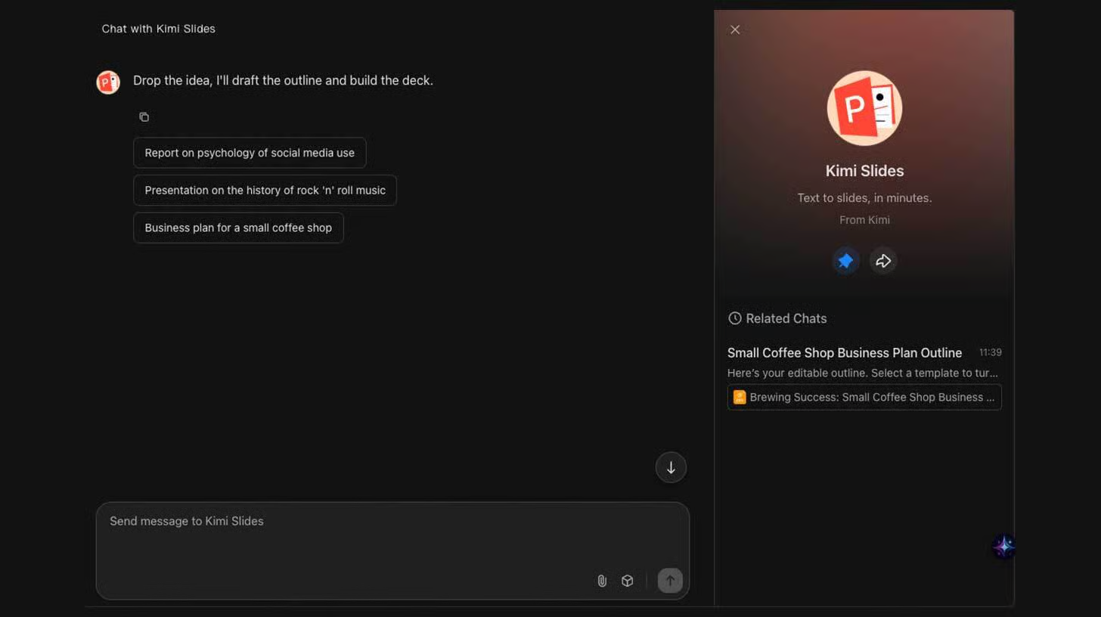Click the send arrow button
The image size is (1101, 617).
pyautogui.click(x=670, y=581)
